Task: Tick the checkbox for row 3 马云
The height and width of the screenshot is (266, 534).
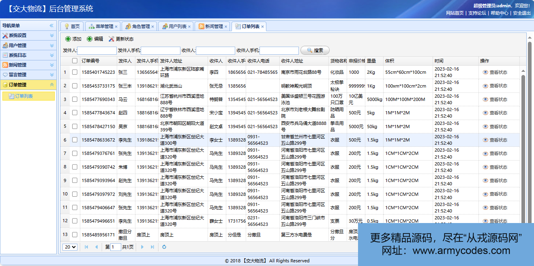Action: pyautogui.click(x=75, y=99)
